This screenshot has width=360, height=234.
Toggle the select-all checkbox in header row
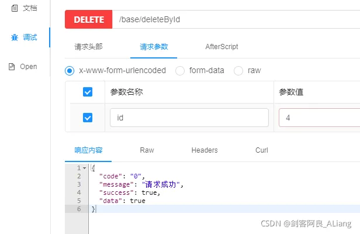[88, 92]
